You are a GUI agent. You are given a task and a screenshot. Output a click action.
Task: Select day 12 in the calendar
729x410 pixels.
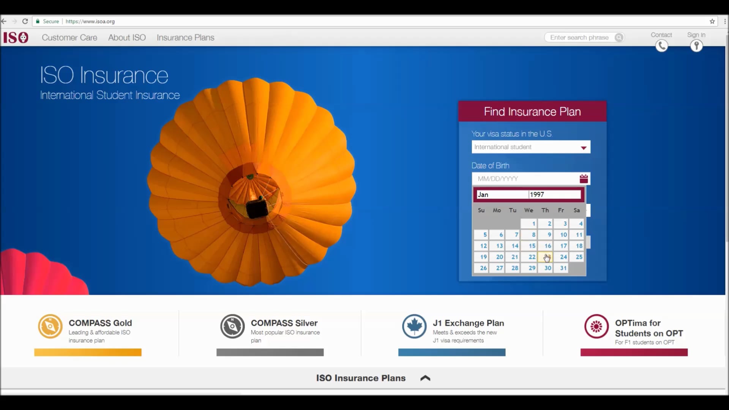pos(481,246)
